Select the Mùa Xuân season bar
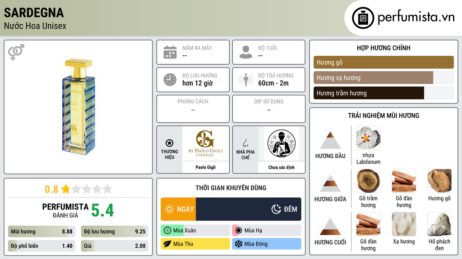The height and width of the screenshot is (259, 462). pos(195,231)
